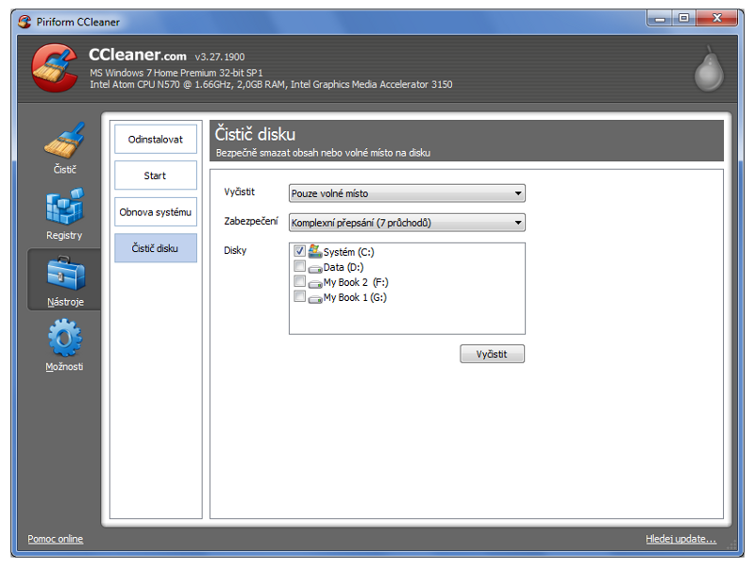The image size is (755, 568).
Task: Follow the Pomoc online link
Action: click(55, 539)
